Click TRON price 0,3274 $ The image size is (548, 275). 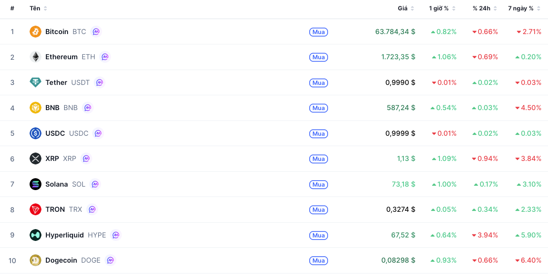[401, 209]
